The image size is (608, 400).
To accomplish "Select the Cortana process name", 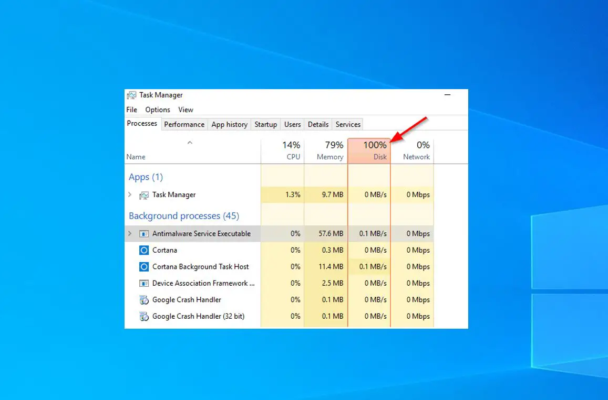I will pyautogui.click(x=164, y=250).
